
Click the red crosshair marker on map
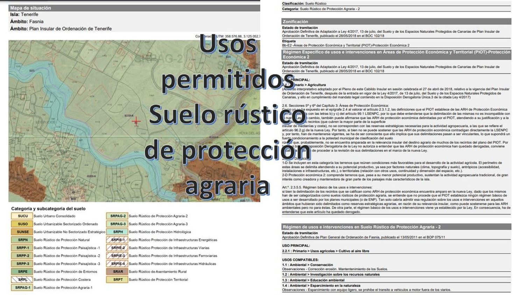[x=136, y=121]
